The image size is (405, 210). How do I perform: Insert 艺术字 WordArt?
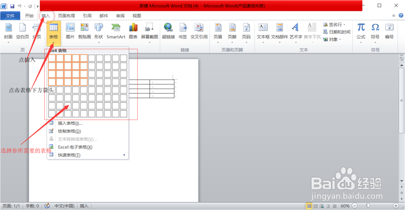coord(296,32)
